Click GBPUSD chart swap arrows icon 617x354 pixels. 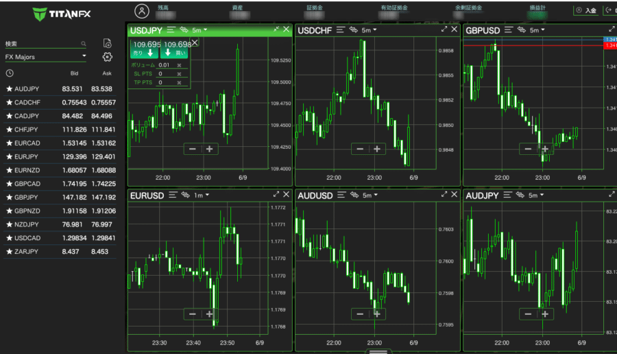pyautogui.click(x=522, y=30)
